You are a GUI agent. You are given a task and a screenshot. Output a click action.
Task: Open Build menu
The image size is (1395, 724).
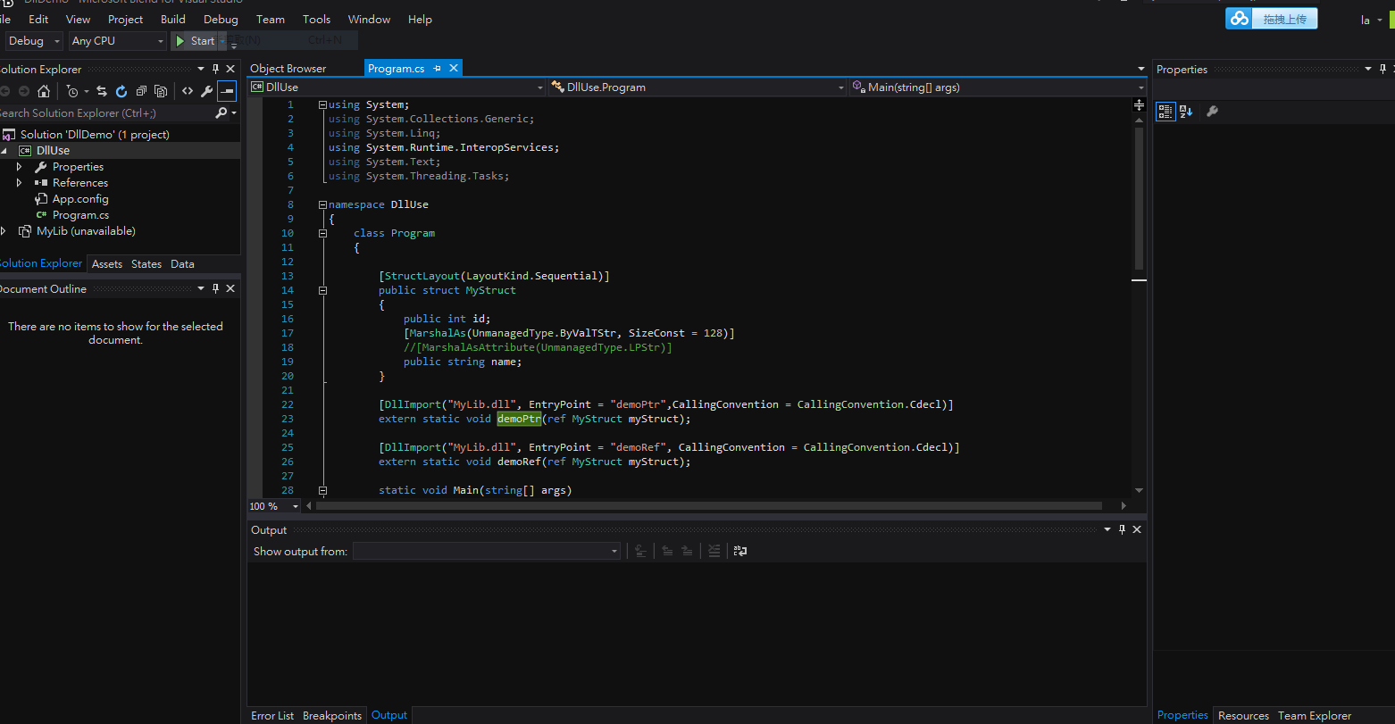pos(173,19)
